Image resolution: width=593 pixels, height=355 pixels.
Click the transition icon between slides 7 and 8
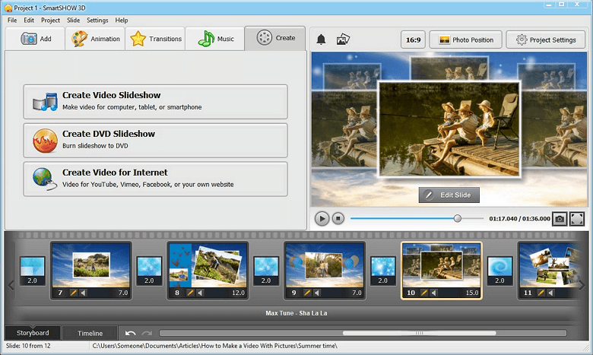[x=149, y=271]
